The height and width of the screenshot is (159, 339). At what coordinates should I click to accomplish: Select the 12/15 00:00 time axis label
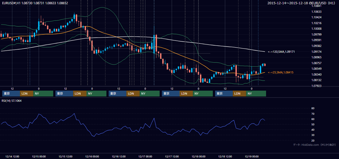click(39, 156)
